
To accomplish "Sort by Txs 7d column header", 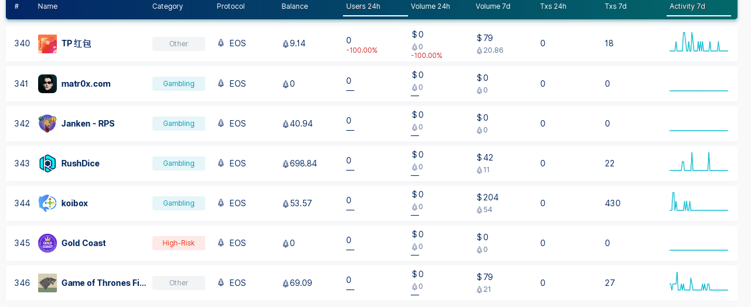I will pyautogui.click(x=616, y=6).
